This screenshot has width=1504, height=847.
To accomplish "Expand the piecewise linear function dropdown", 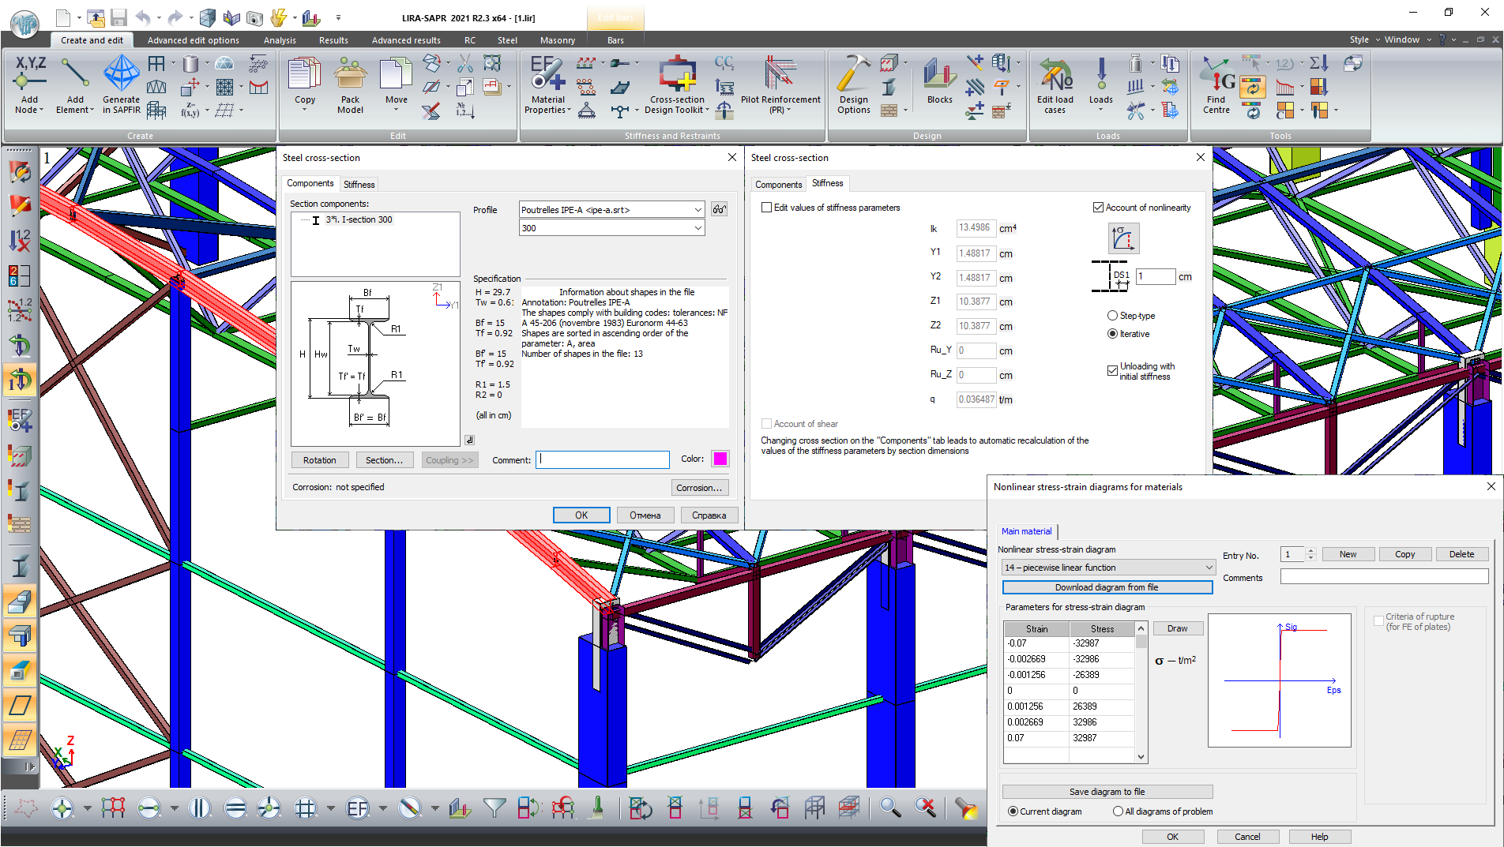I will tap(1208, 568).
